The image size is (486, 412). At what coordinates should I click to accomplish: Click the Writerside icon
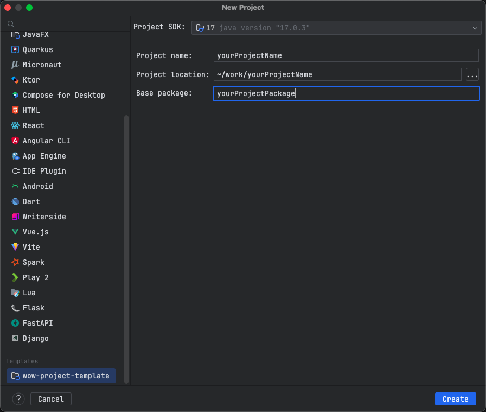[x=15, y=217]
